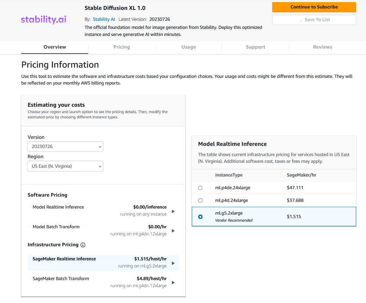Select ml.p4de.24xlarge instance radio button
This screenshot has height=303, width=366.
pyautogui.click(x=200, y=188)
